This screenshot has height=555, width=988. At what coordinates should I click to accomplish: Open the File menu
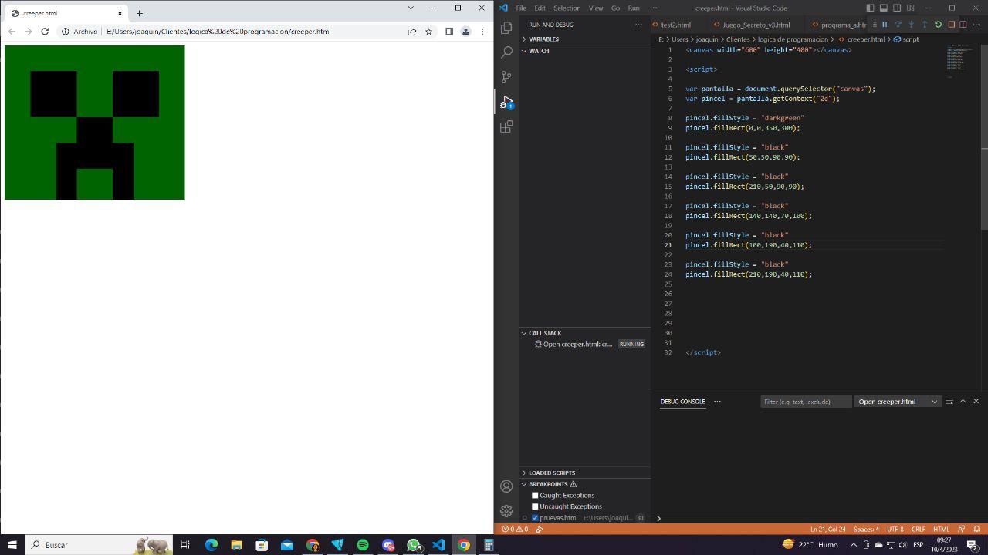pos(521,8)
